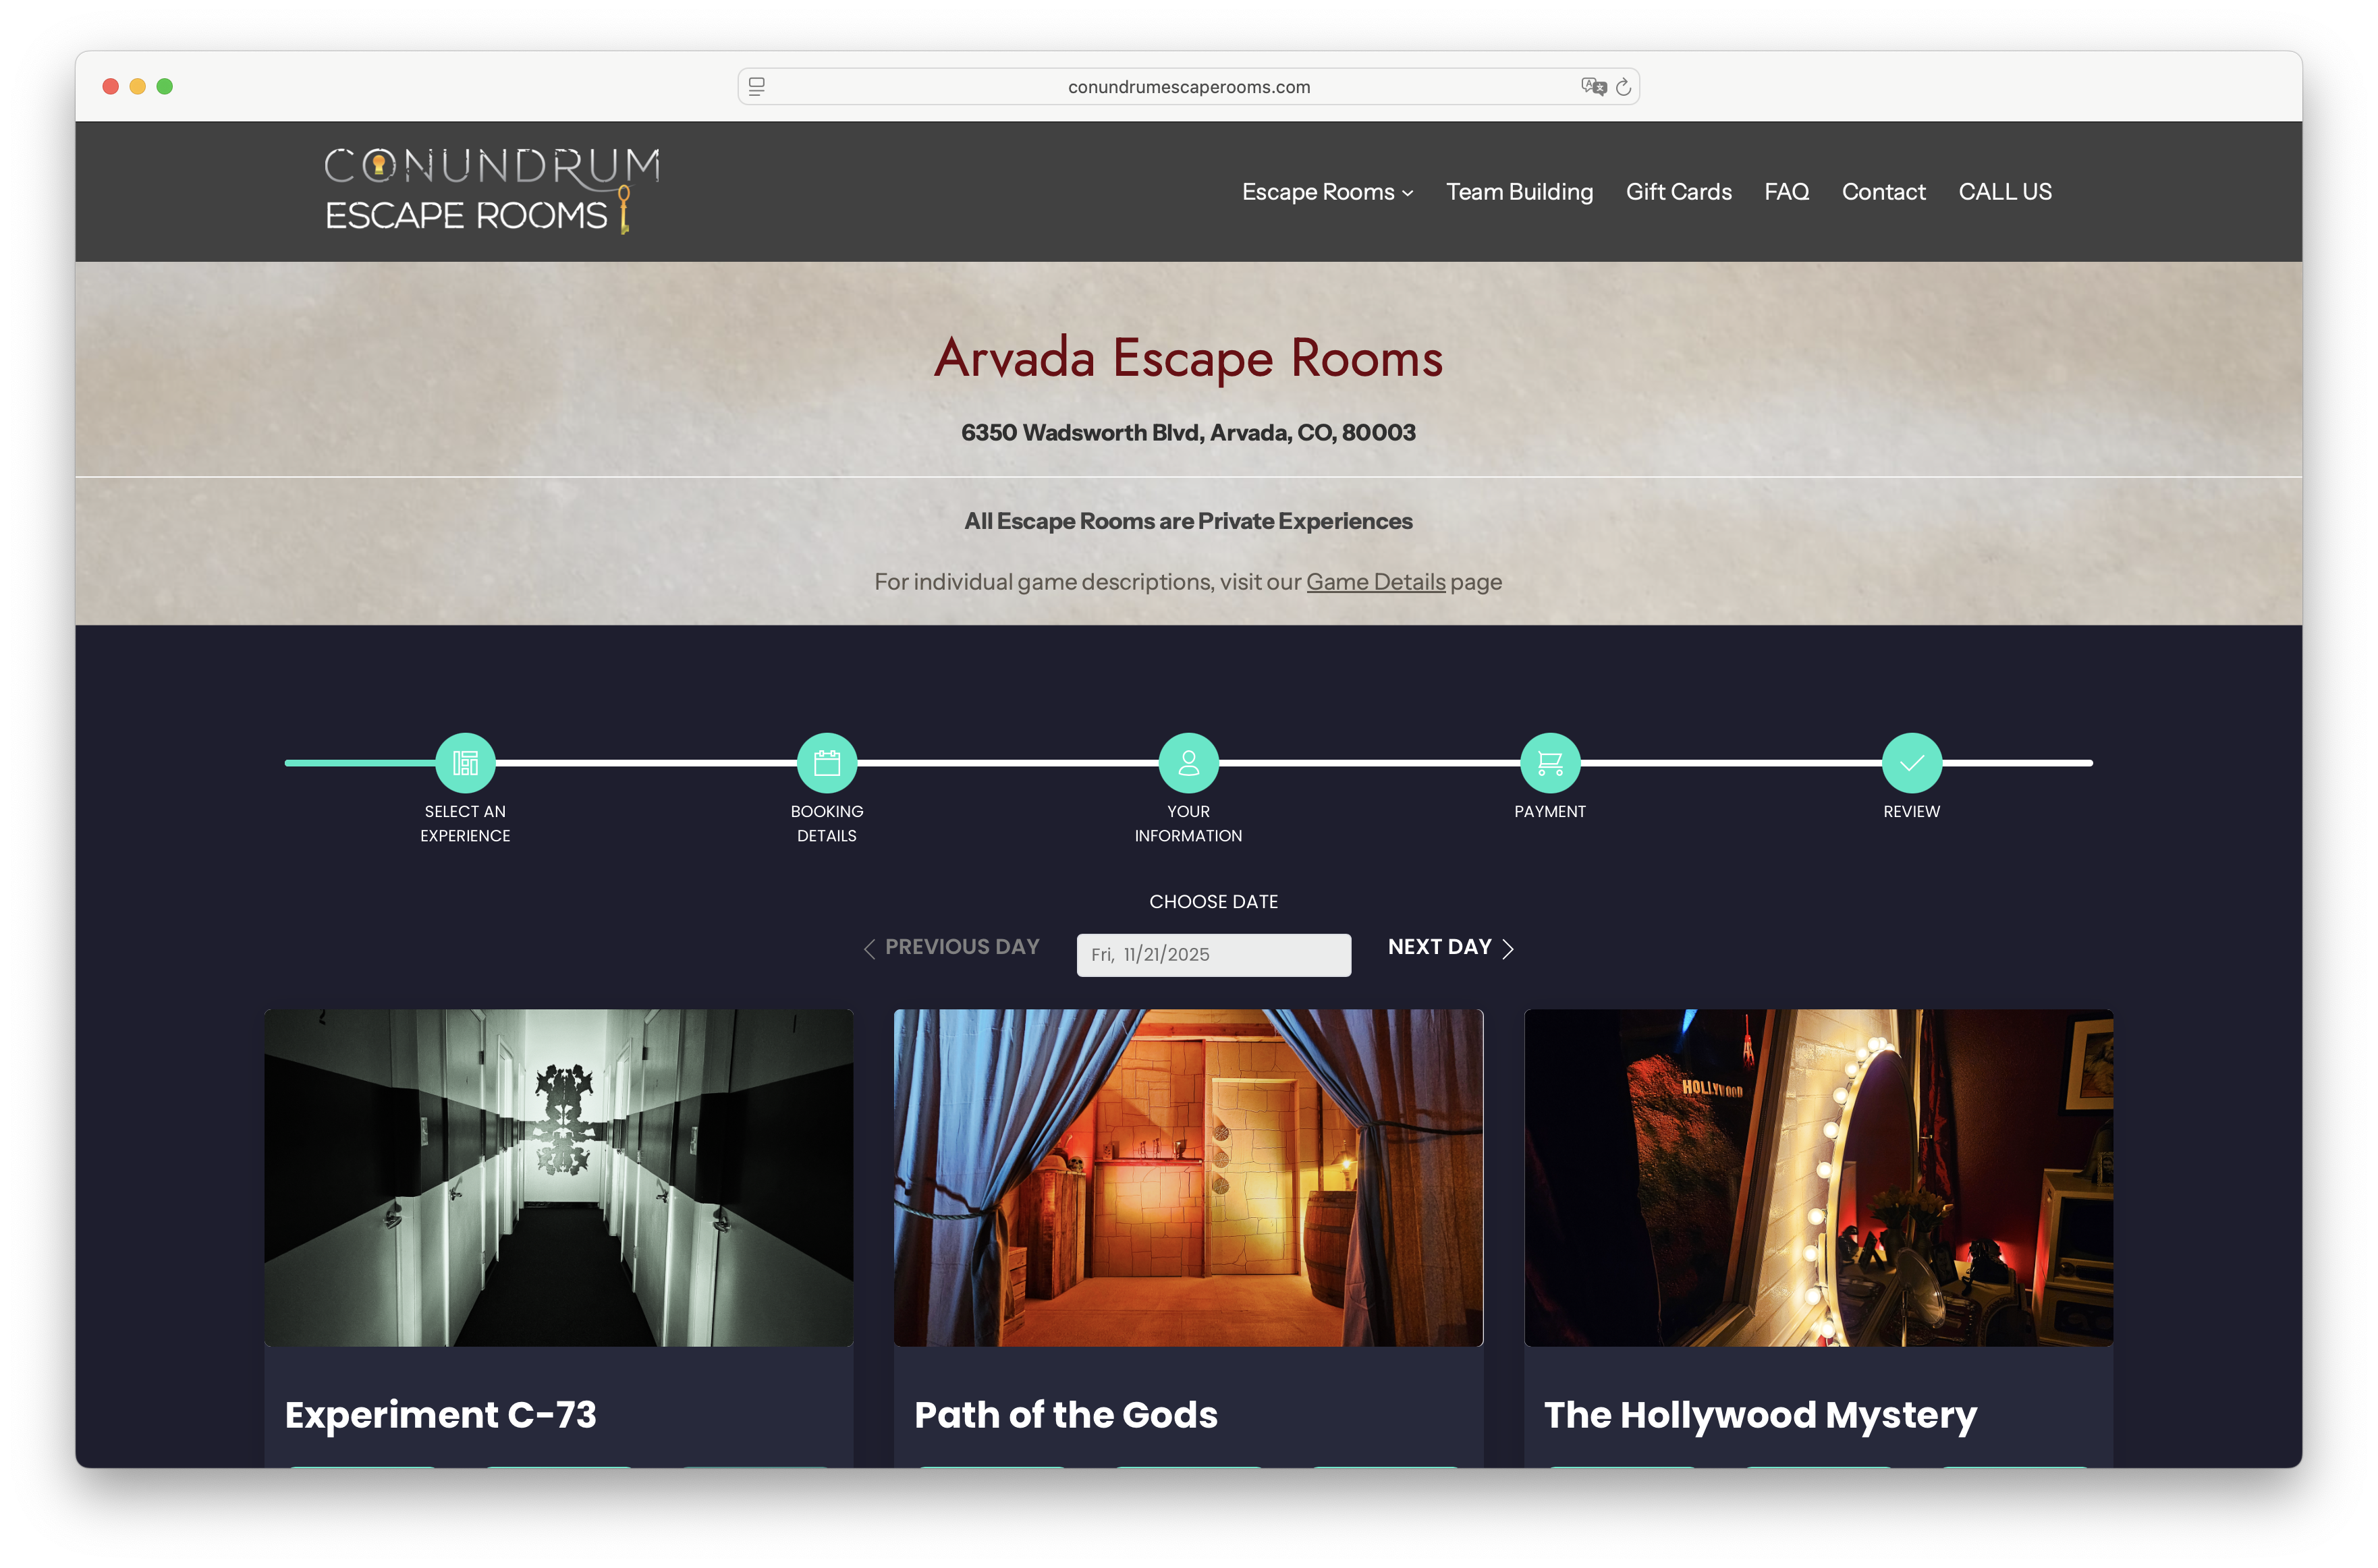The width and height of the screenshot is (2378, 1568).
Task: Select the 'Select an Experience' step icon
Action: click(x=465, y=762)
